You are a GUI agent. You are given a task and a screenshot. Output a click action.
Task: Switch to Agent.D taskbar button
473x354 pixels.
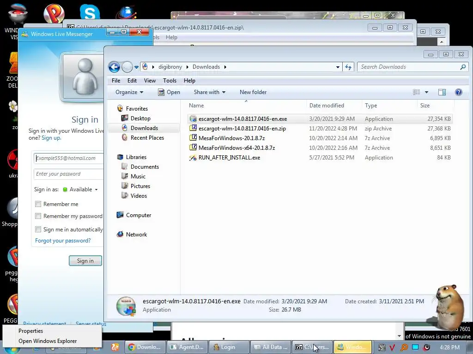click(x=188, y=347)
